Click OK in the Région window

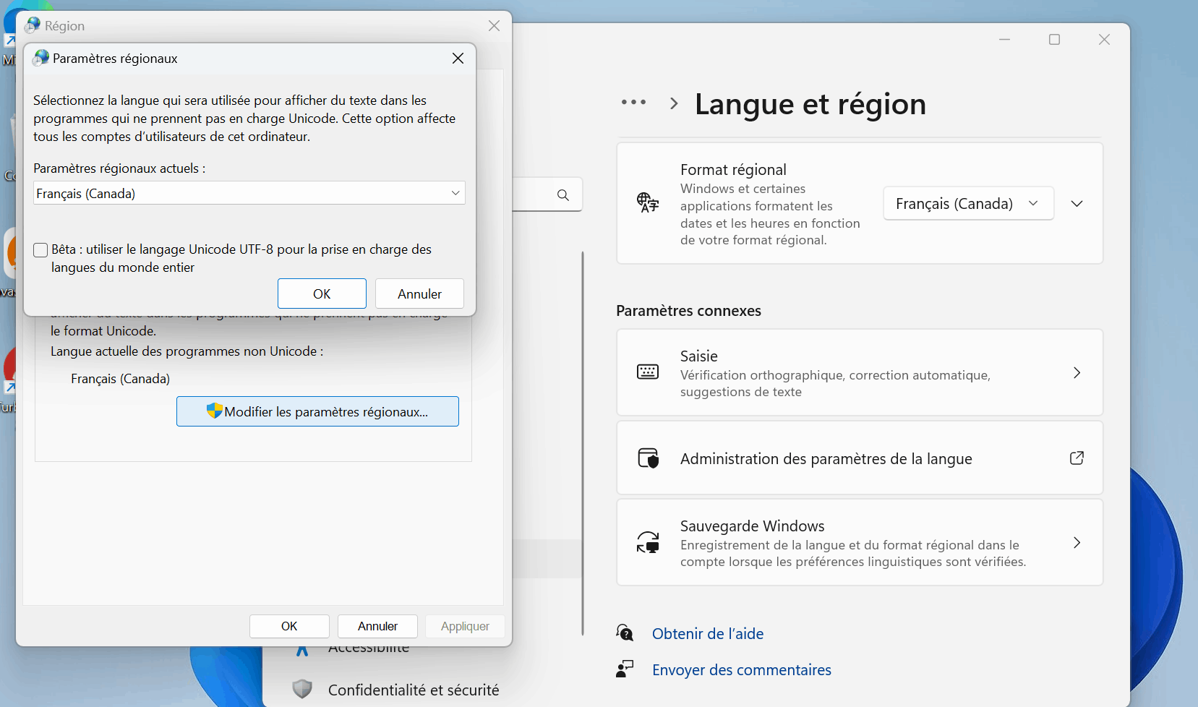pyautogui.click(x=289, y=626)
